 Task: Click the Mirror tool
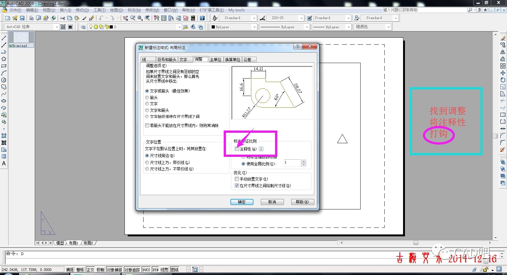coord(503,52)
